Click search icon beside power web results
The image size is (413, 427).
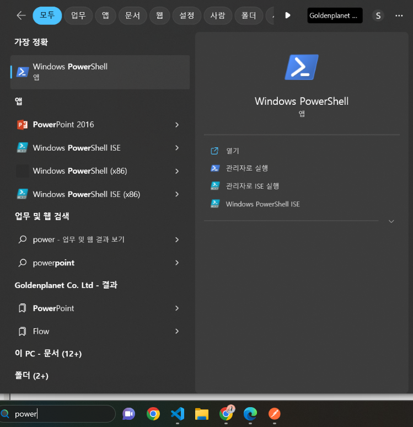[x=22, y=239]
